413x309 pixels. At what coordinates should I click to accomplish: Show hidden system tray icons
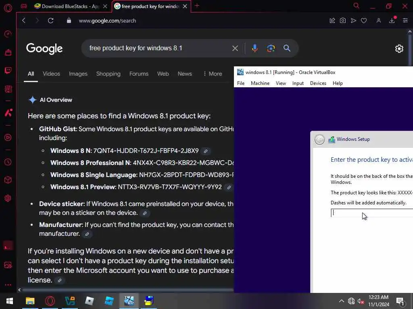click(x=341, y=301)
